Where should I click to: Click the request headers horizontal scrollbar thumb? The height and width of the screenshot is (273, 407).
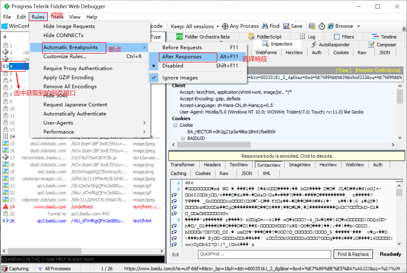point(214,145)
